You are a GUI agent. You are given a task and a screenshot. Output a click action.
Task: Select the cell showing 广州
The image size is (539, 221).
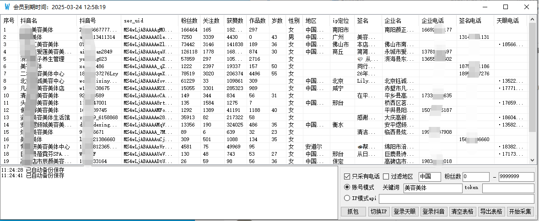pos(342,37)
